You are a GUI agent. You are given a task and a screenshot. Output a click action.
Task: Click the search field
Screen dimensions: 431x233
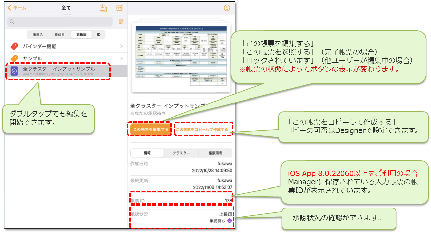click(x=60, y=22)
